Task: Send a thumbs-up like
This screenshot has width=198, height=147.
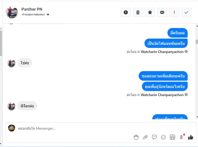Action: click(190, 137)
